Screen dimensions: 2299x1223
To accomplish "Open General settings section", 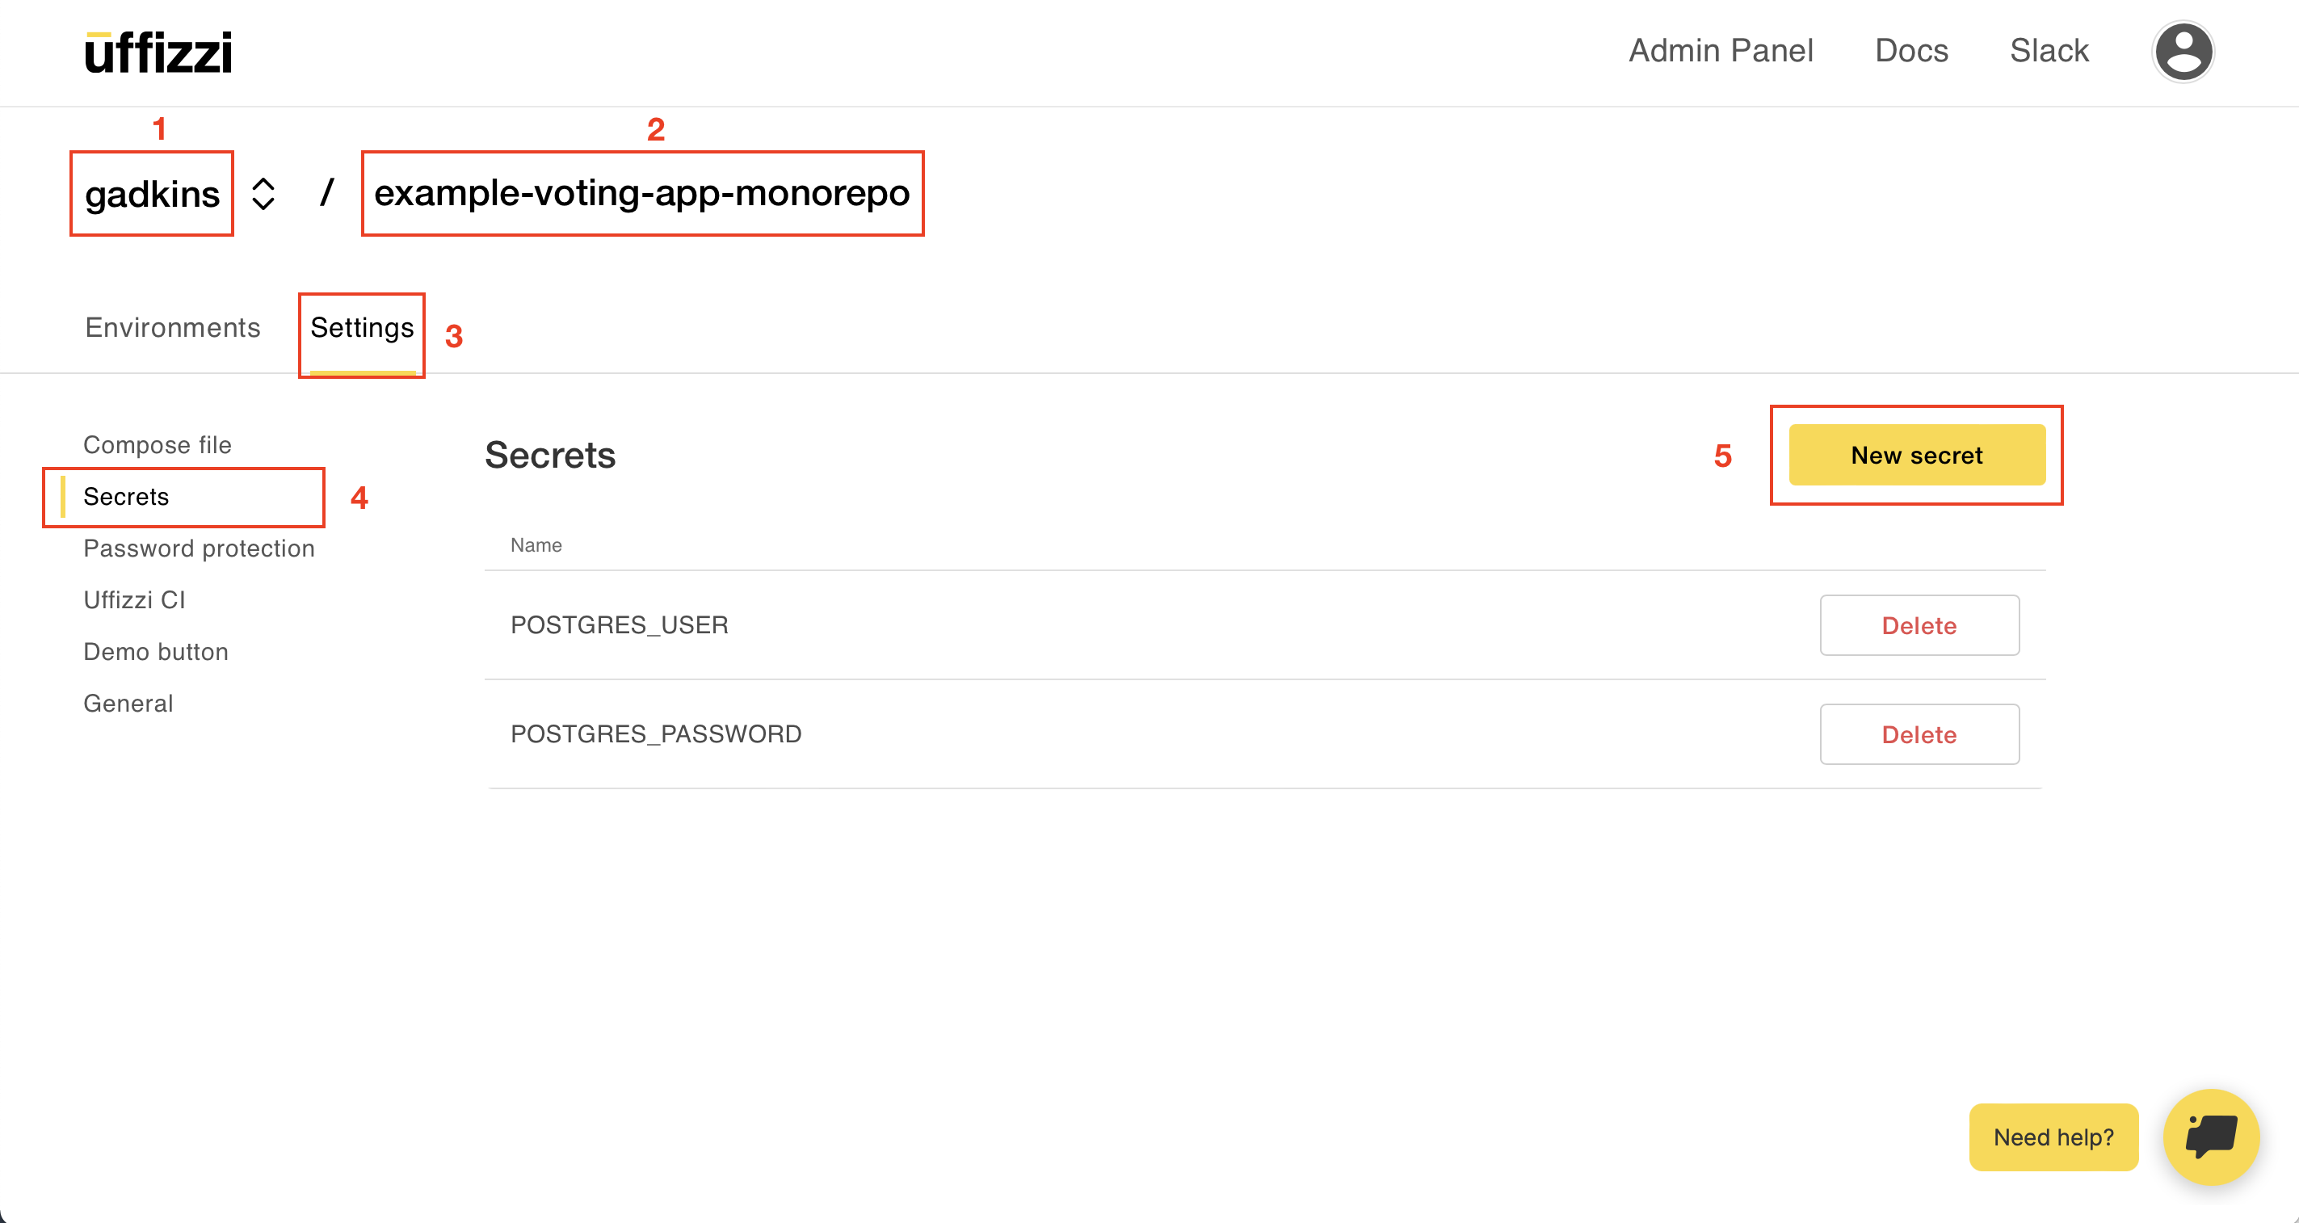I will [x=128, y=704].
